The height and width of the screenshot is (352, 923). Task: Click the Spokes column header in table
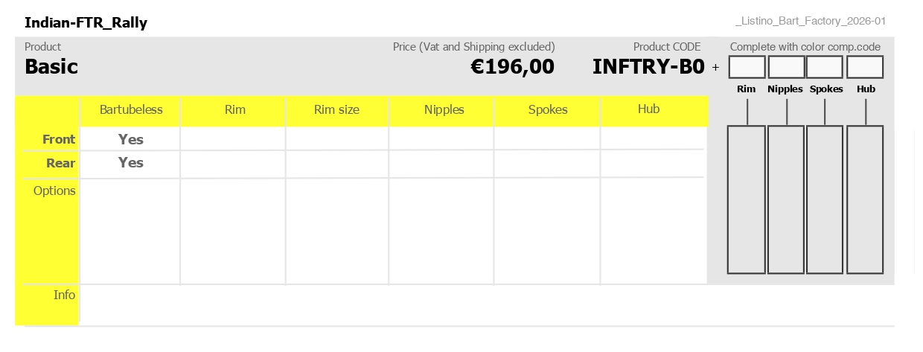click(x=548, y=110)
